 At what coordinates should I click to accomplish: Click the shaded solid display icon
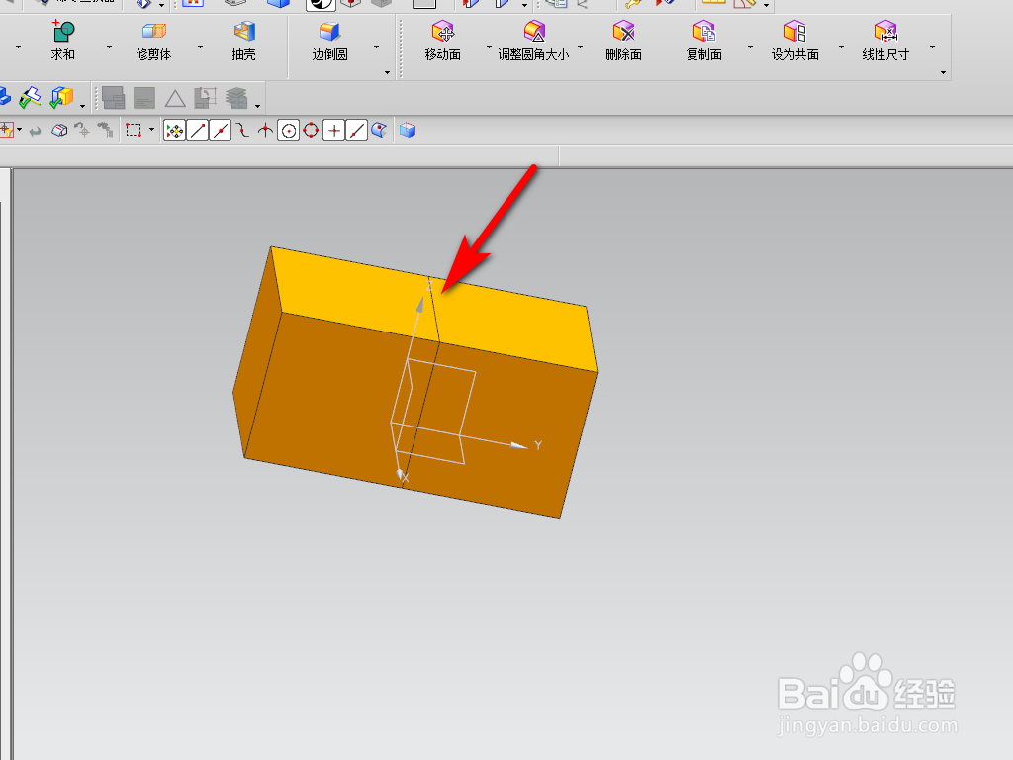pos(407,129)
